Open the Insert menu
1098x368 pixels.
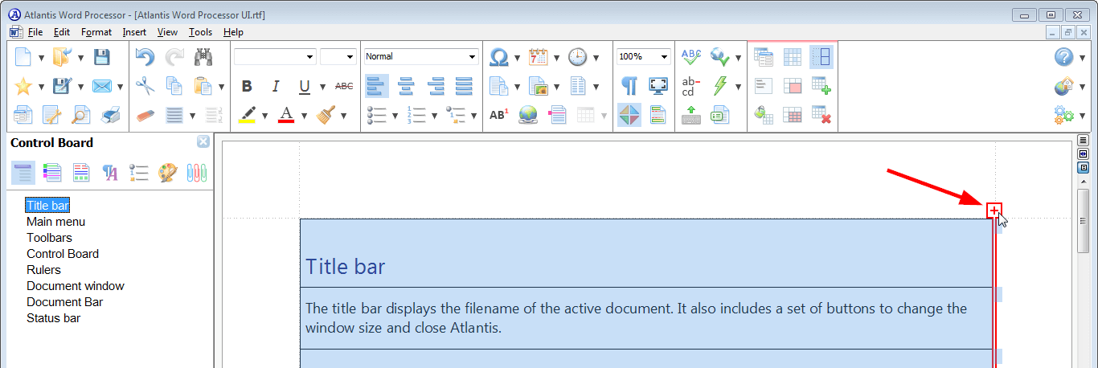pyautogui.click(x=134, y=32)
